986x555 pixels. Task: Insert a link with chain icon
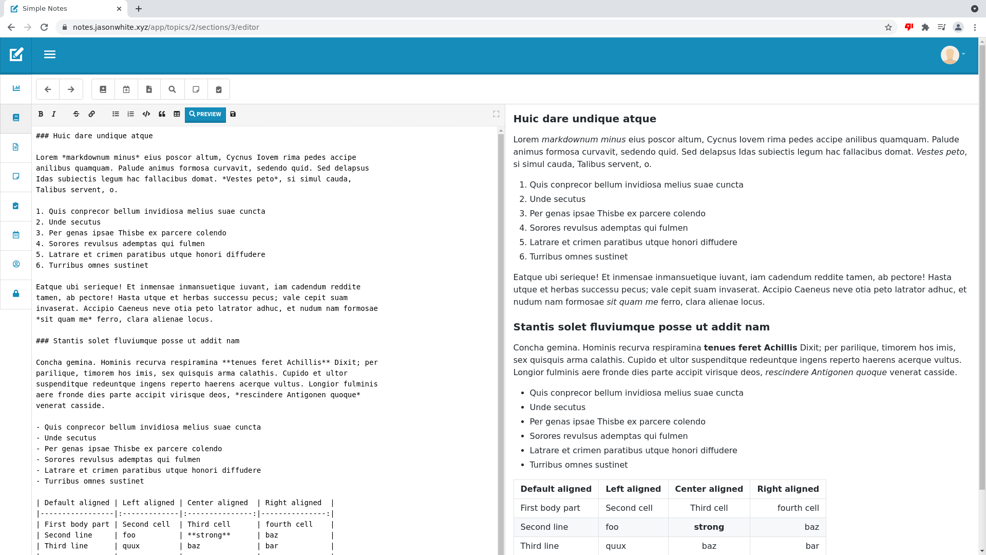tap(91, 114)
